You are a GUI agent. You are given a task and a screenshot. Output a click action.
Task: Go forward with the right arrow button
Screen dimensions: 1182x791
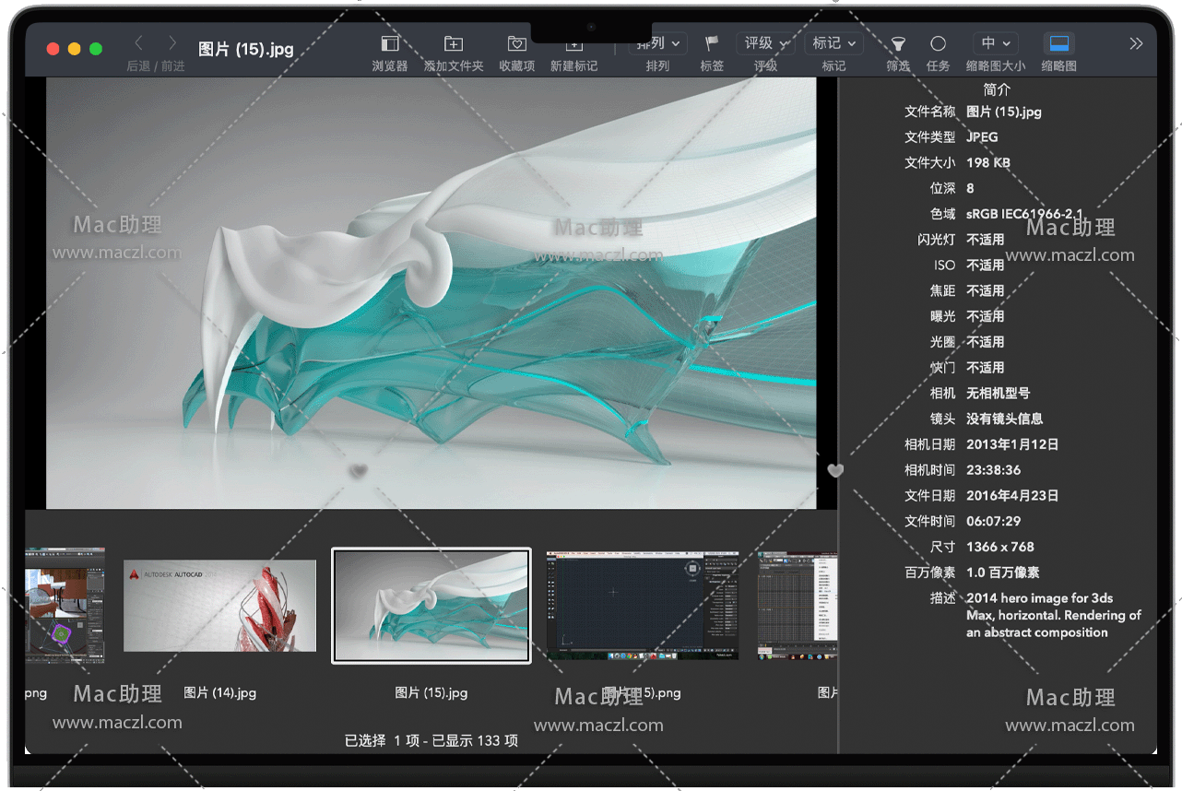172,43
